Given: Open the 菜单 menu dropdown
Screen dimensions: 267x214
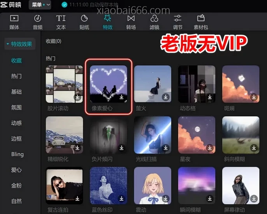Looking at the screenshot, I should 40,5.
